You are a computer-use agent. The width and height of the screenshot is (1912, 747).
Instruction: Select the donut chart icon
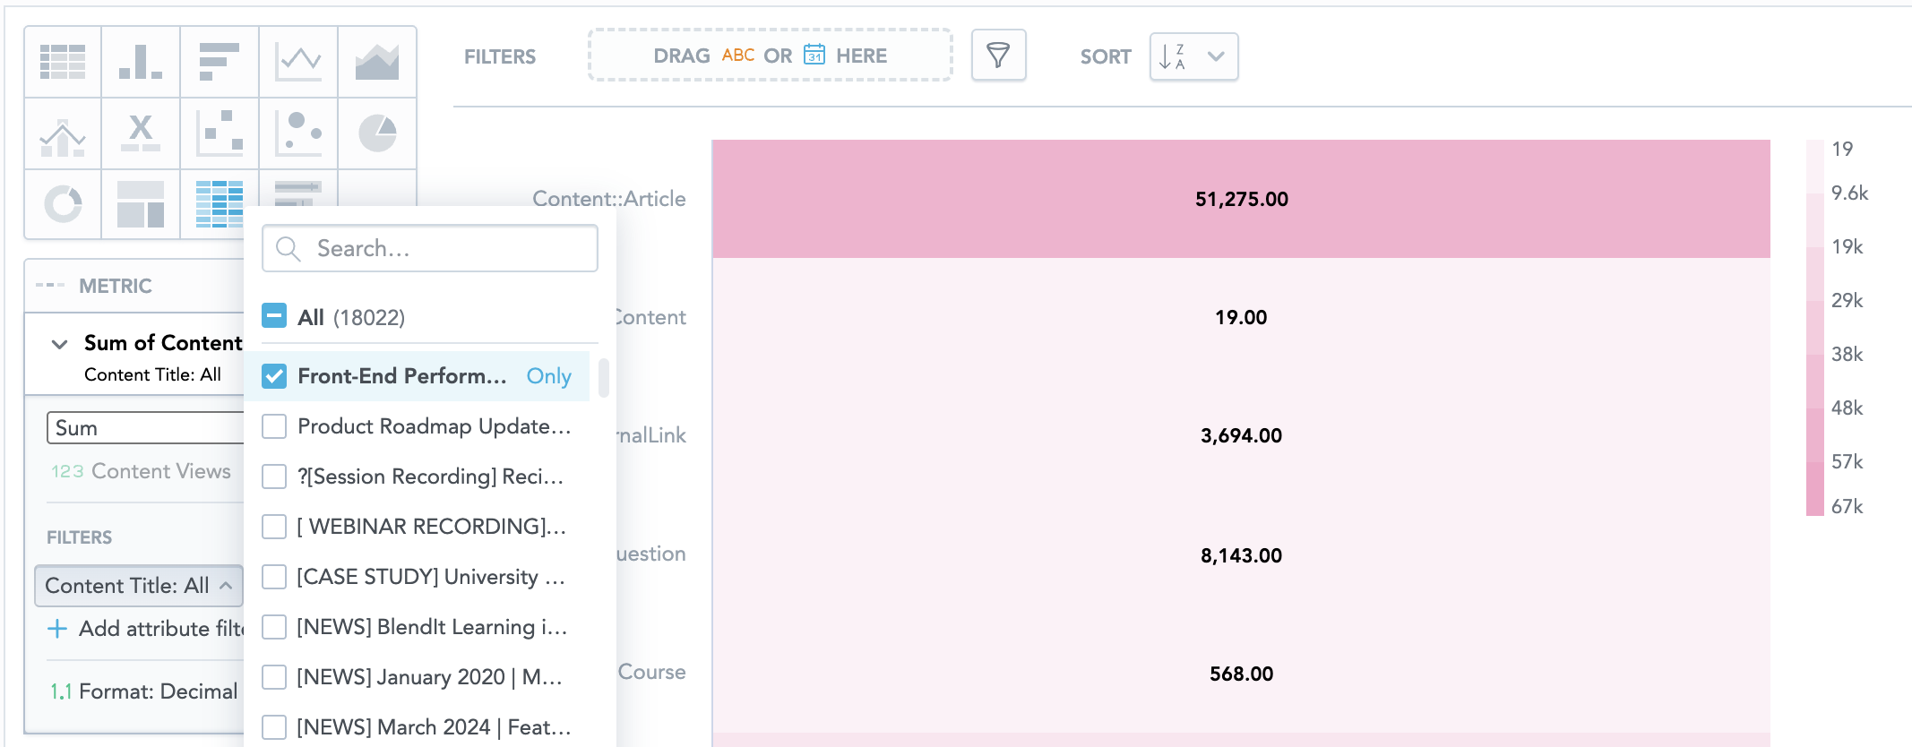tap(63, 204)
